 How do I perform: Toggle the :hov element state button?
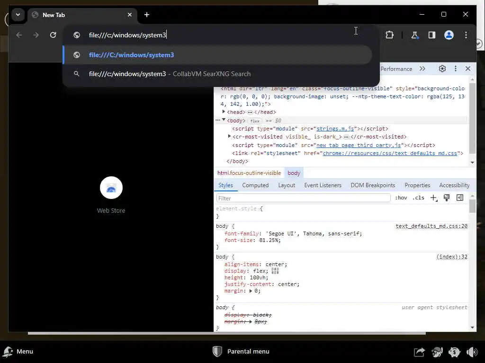pyautogui.click(x=401, y=198)
